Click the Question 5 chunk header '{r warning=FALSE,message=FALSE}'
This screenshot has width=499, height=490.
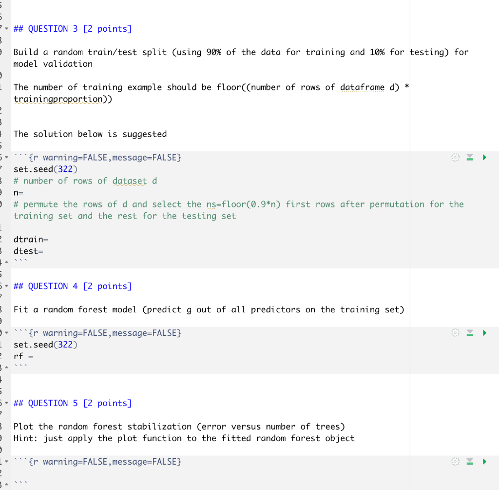pos(105,461)
